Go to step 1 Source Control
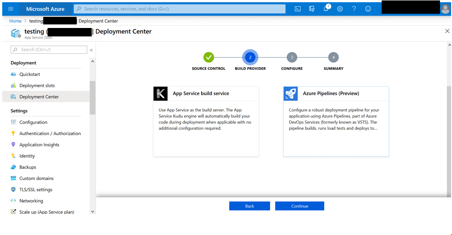Image resolution: width=452 pixels, height=235 pixels. [208, 57]
